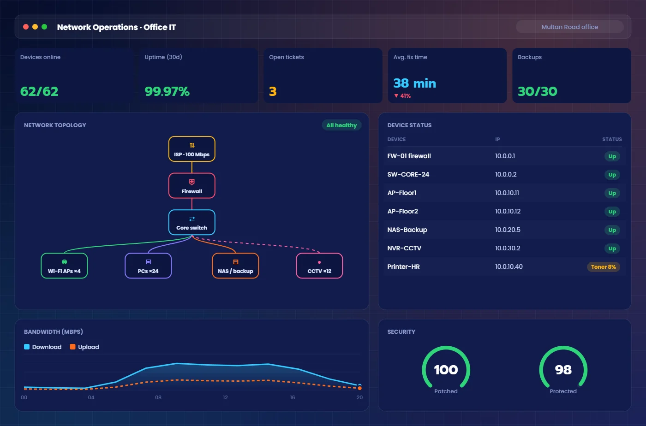This screenshot has width=646, height=426.
Task: Click the IP address 10.0.20.5
Action: (508, 230)
